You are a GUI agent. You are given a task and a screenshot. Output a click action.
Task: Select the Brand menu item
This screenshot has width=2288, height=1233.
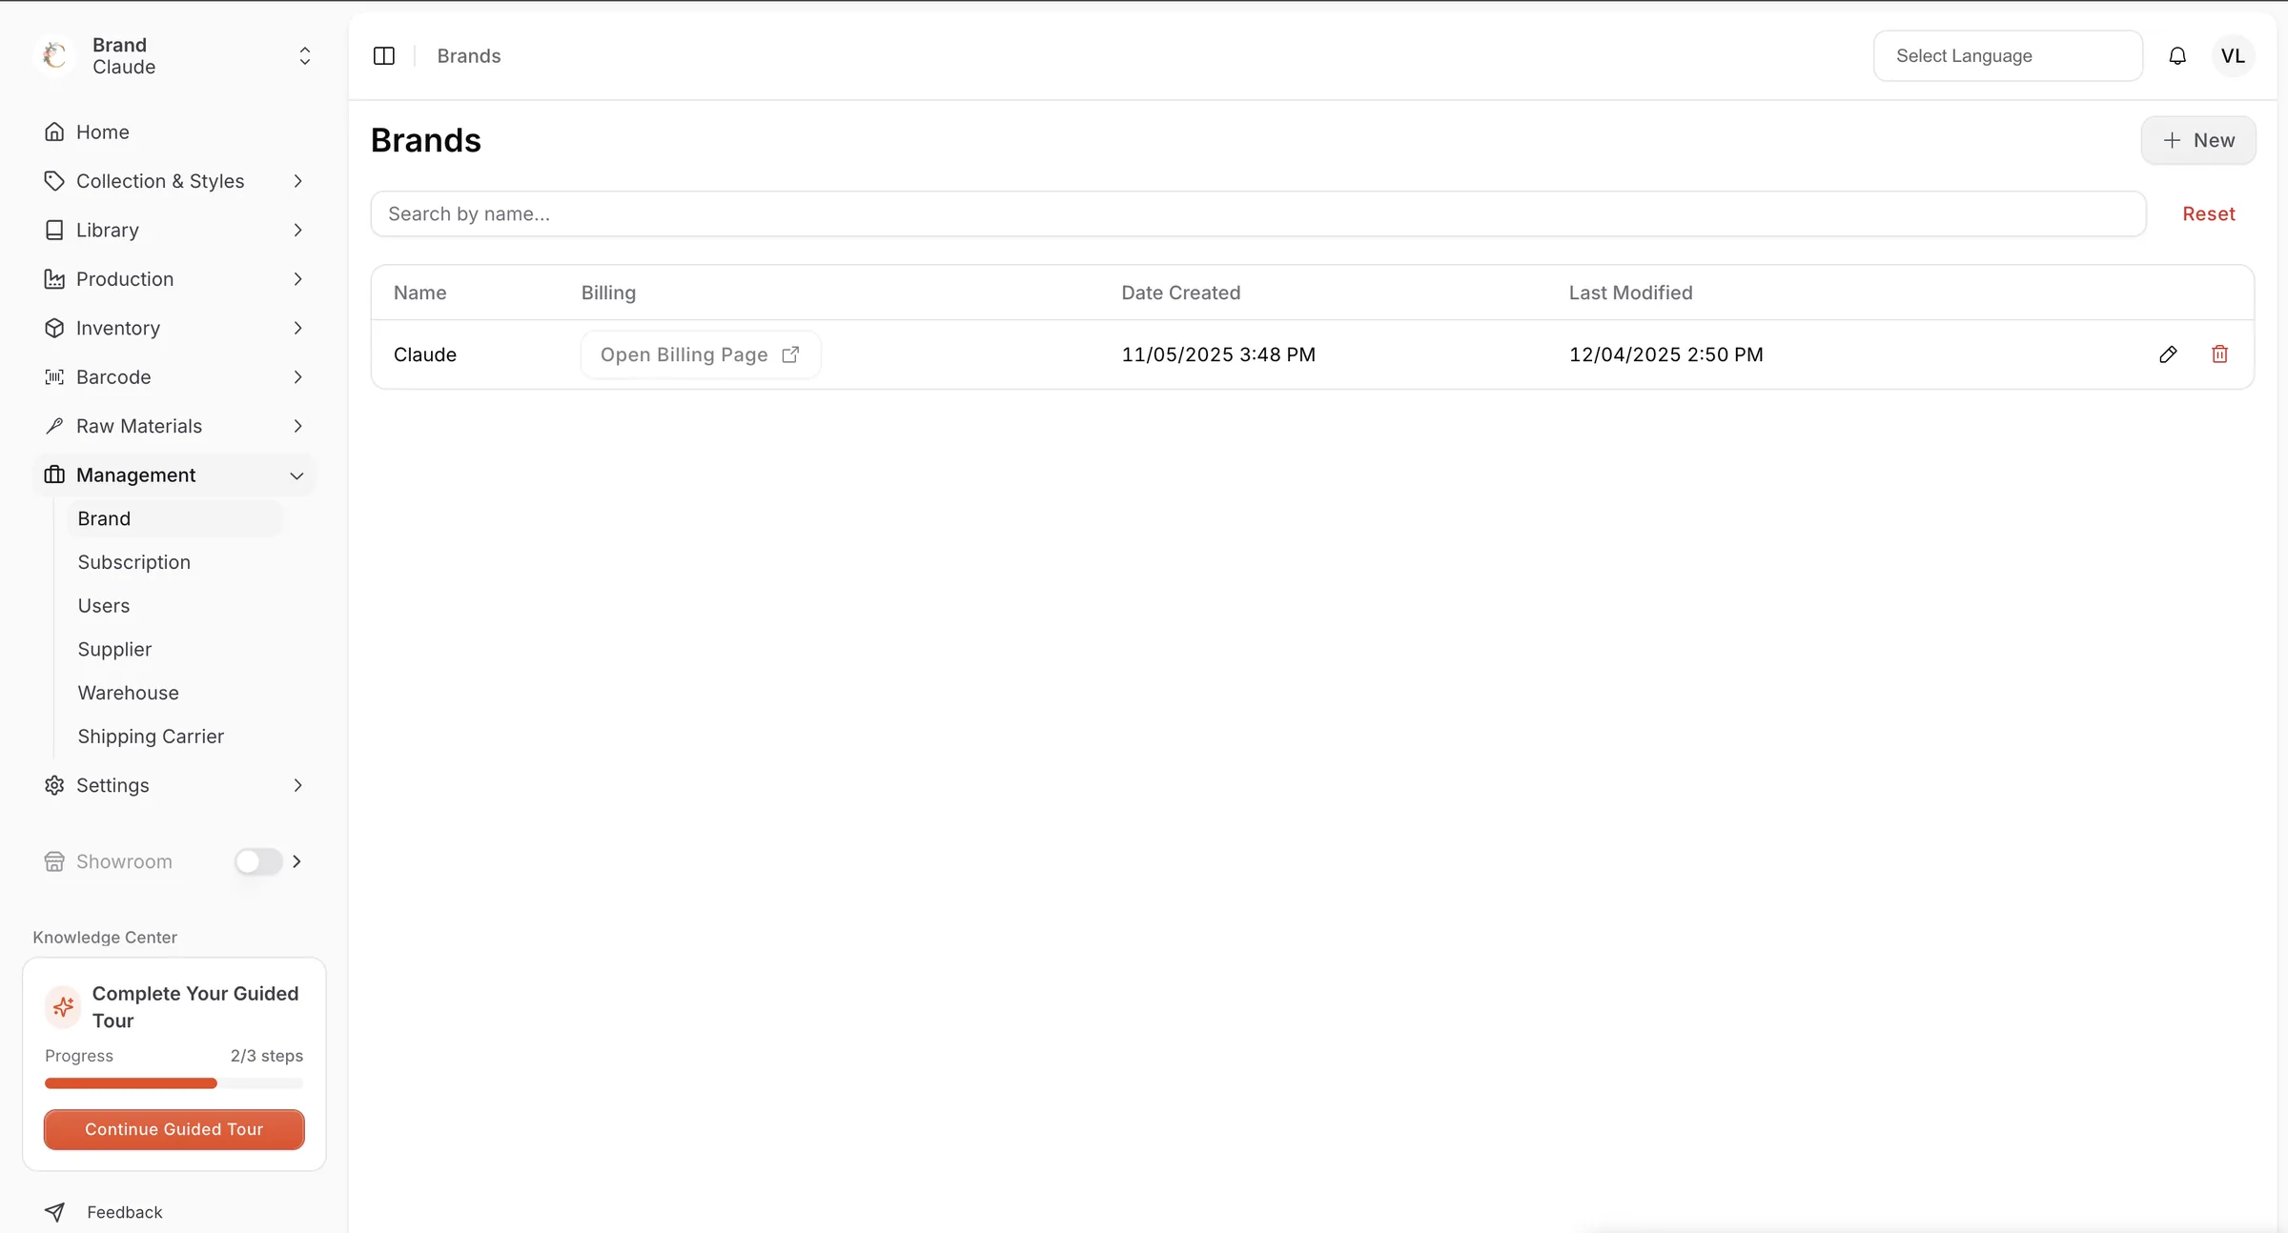coord(174,518)
